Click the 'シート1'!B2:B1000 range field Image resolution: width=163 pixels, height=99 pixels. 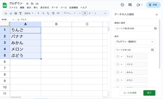point(136,28)
